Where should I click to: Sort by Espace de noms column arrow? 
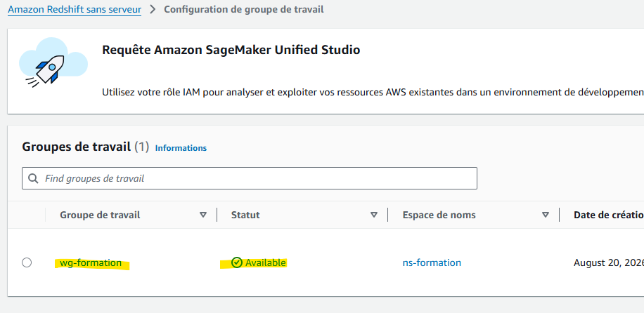[546, 215]
